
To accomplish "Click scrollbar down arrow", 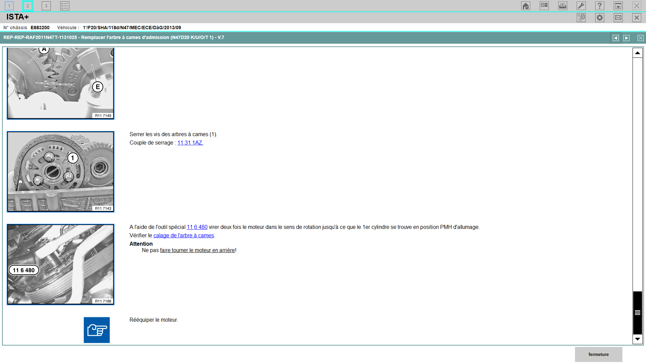I will point(637,339).
